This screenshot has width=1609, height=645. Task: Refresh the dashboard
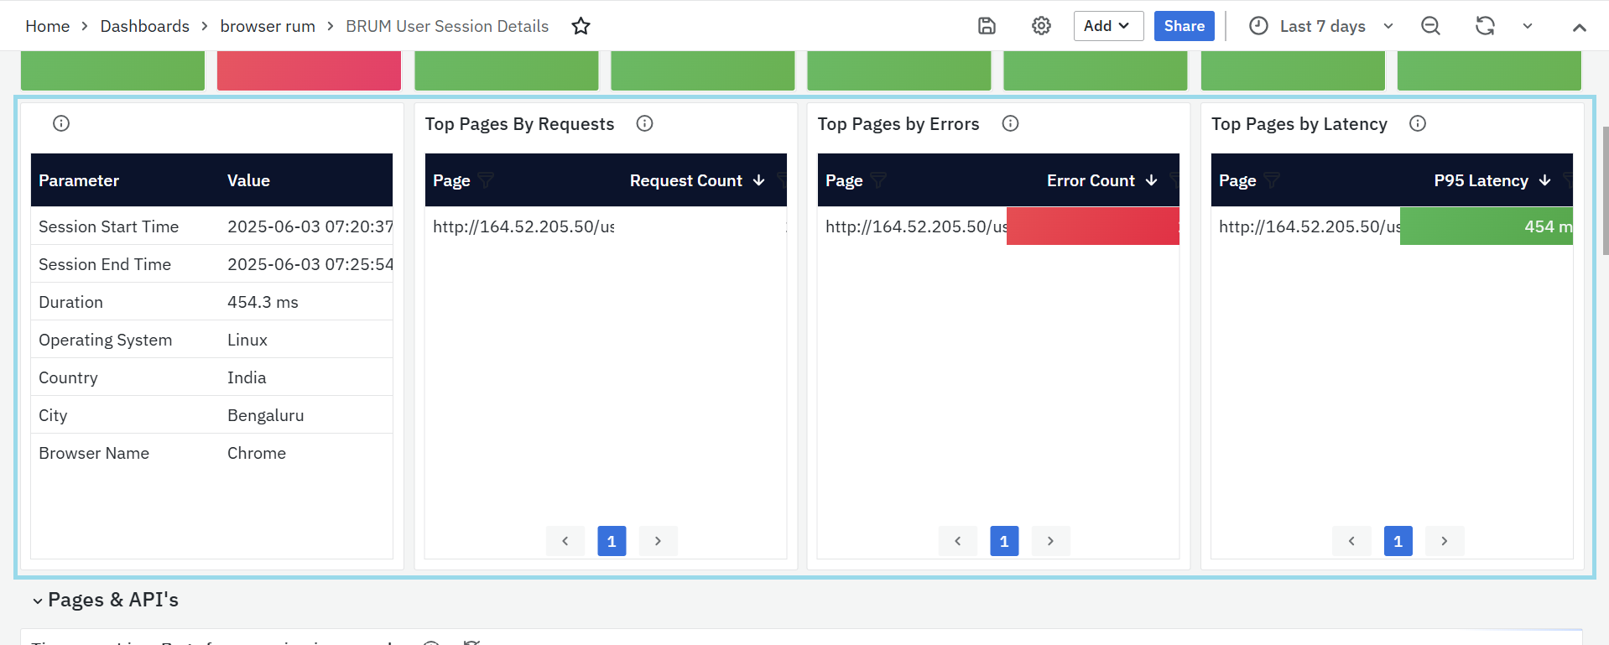[1485, 26]
